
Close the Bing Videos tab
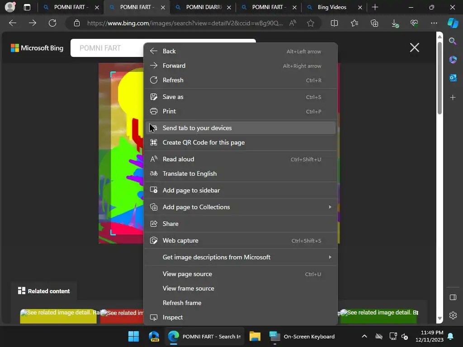(x=360, y=7)
